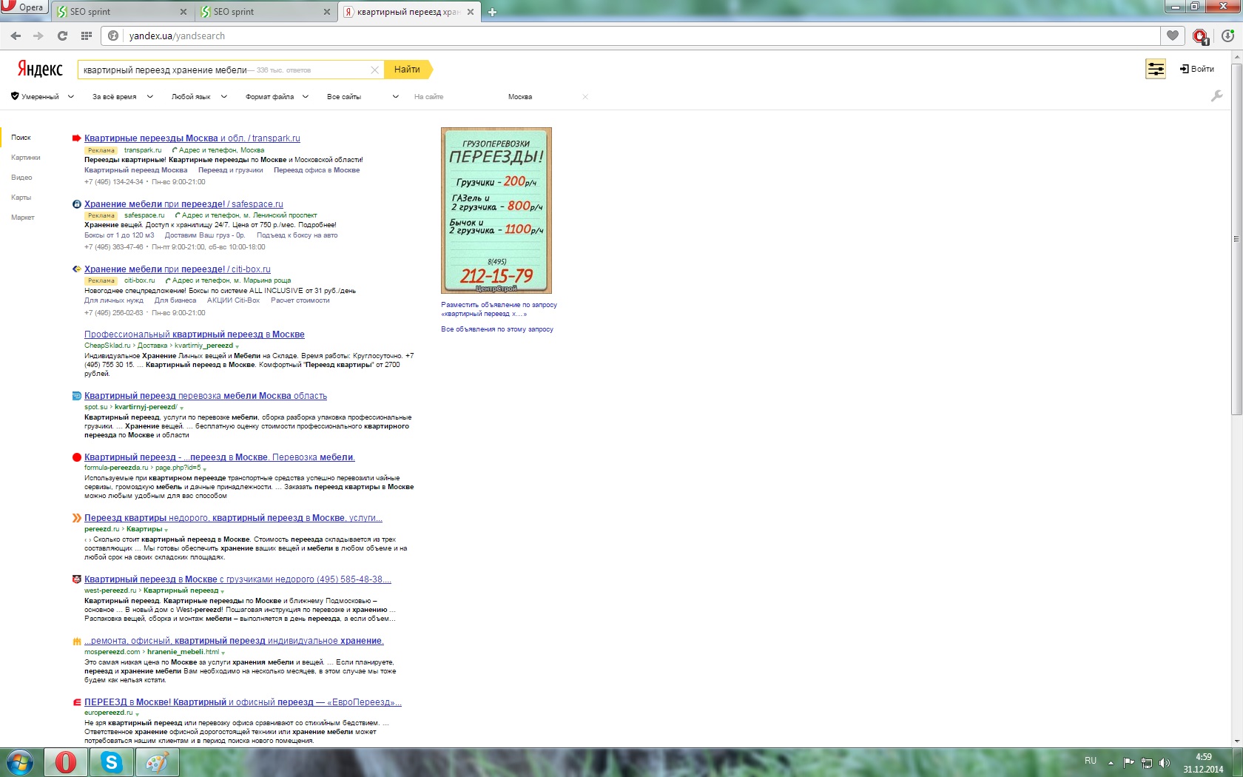Open the Speed Dial grid
This screenshot has height=777, width=1243.
[x=87, y=36]
